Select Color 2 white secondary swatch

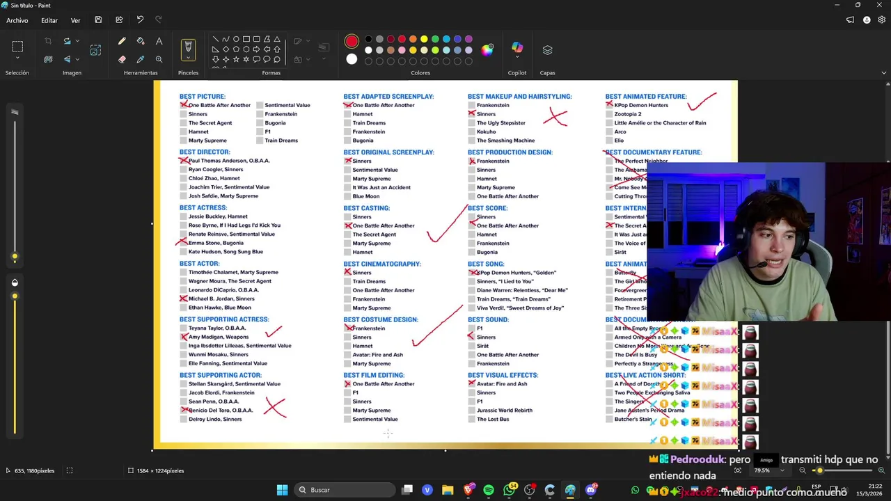pyautogui.click(x=352, y=59)
